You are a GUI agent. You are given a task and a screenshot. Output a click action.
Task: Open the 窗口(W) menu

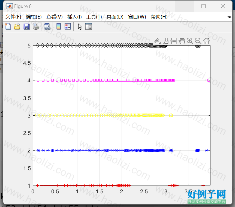point(137,17)
